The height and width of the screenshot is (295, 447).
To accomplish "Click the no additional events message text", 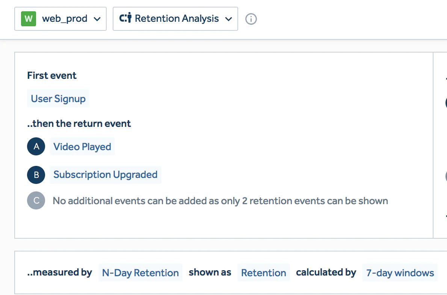I will (220, 200).
